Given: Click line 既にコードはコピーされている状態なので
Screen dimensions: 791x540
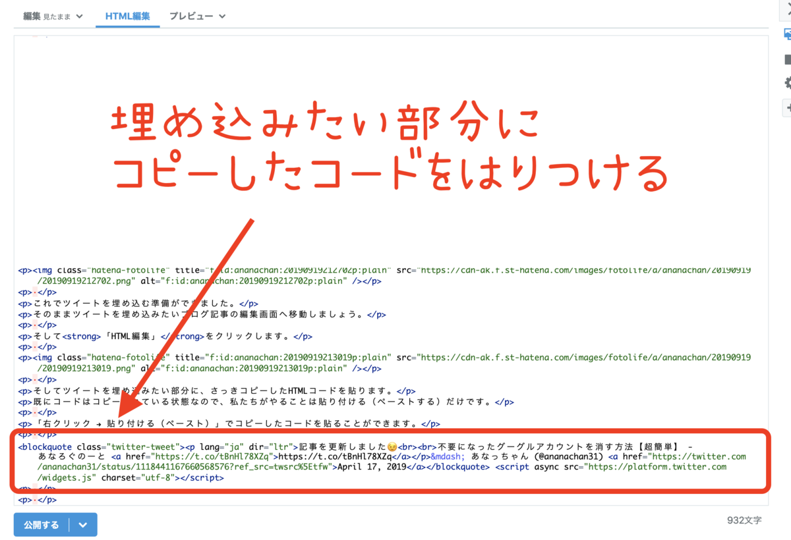Looking at the screenshot, I should (x=266, y=401).
